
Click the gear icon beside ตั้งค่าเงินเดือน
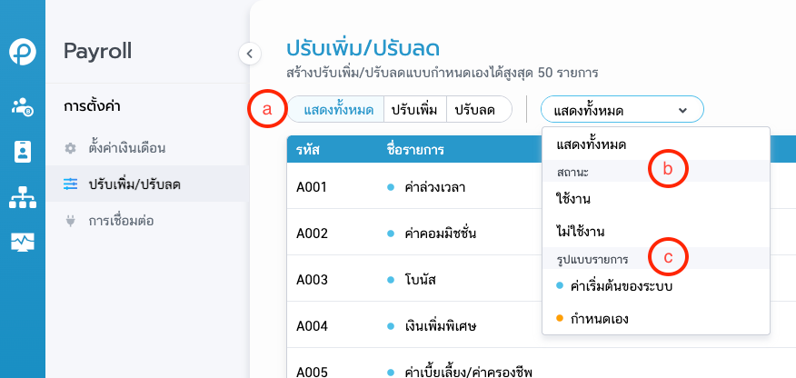click(x=70, y=147)
